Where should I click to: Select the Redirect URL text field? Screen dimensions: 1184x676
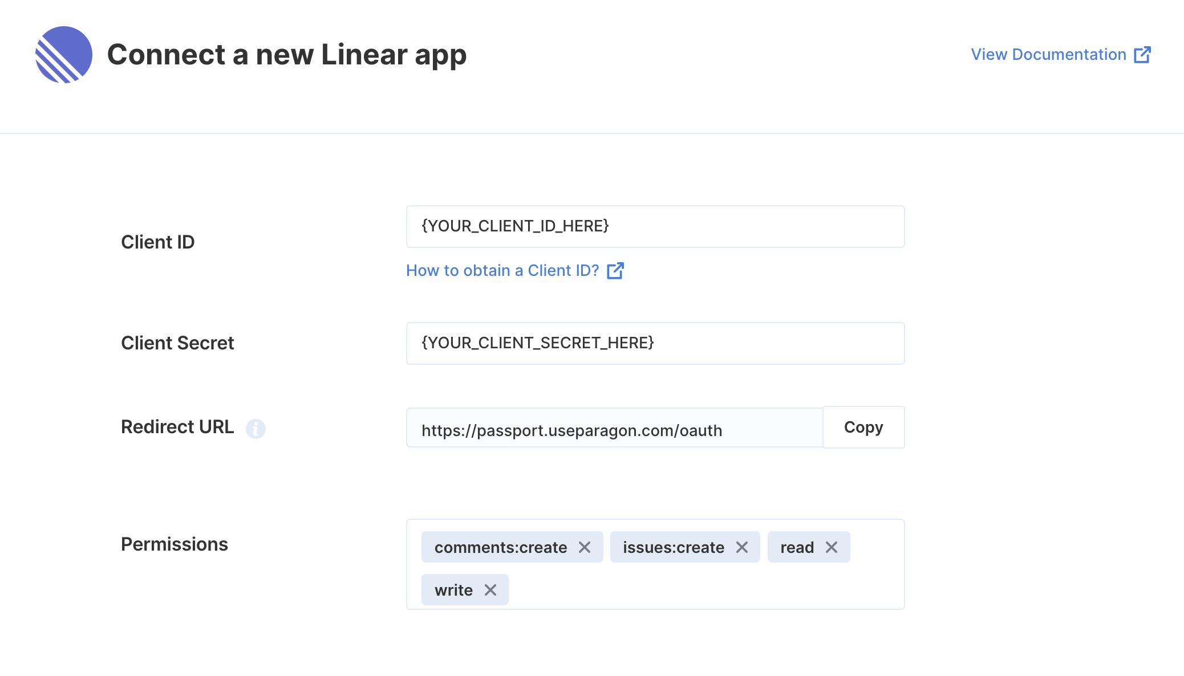pyautogui.click(x=615, y=427)
